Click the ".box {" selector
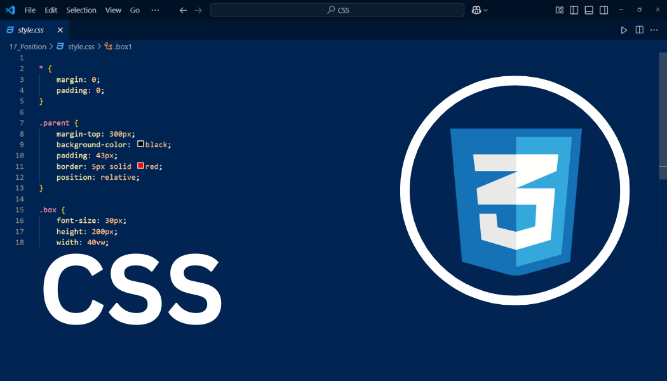The image size is (667, 381). click(x=52, y=210)
